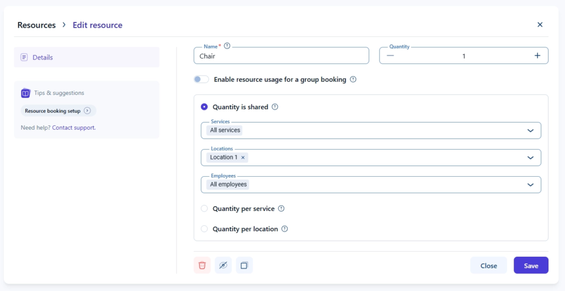Increase quantity with the plus button
Viewport: 565px width, 291px height.
tap(537, 56)
